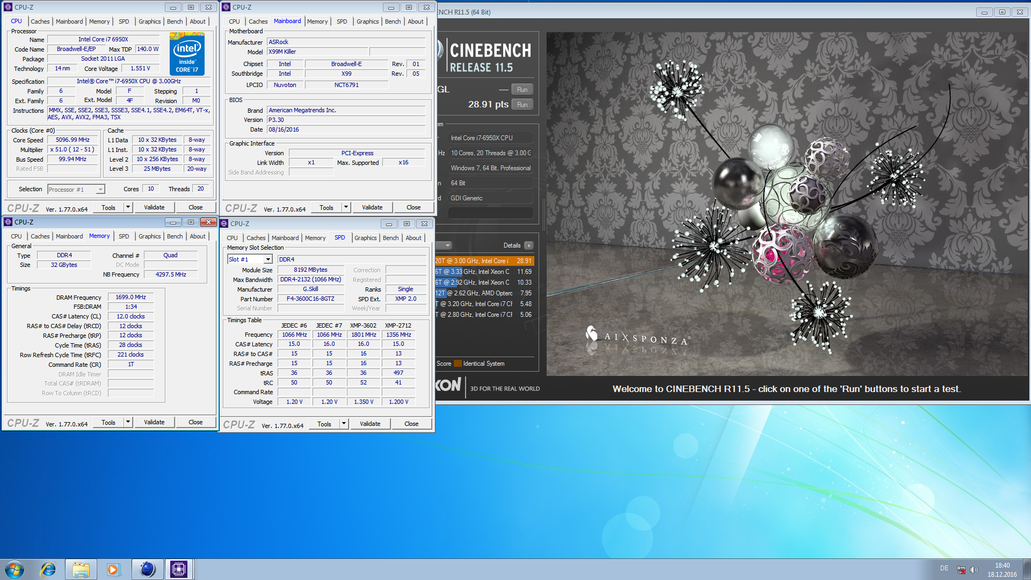Maximize the CPU-Z Mainboard window
The height and width of the screenshot is (580, 1031).
click(x=409, y=7)
